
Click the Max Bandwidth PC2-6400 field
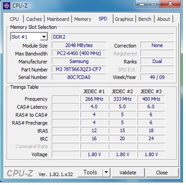(x=79, y=53)
